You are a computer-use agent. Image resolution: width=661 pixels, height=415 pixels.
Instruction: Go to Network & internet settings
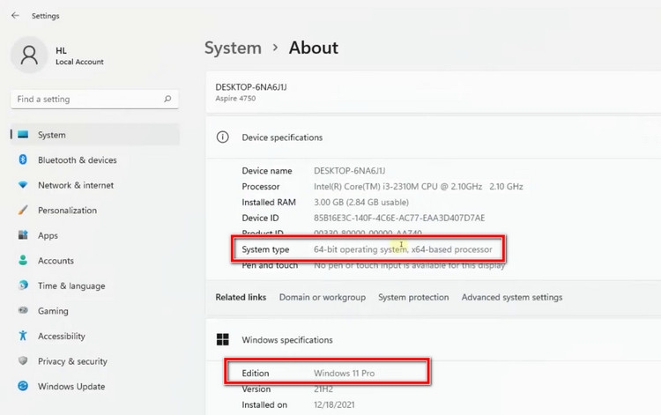[x=76, y=185]
